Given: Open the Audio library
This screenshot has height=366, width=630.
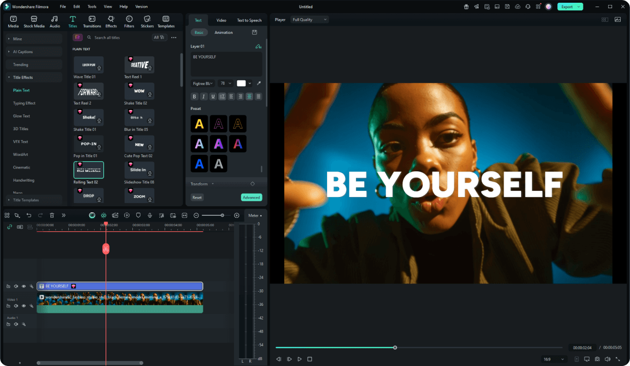Looking at the screenshot, I should (x=55, y=22).
